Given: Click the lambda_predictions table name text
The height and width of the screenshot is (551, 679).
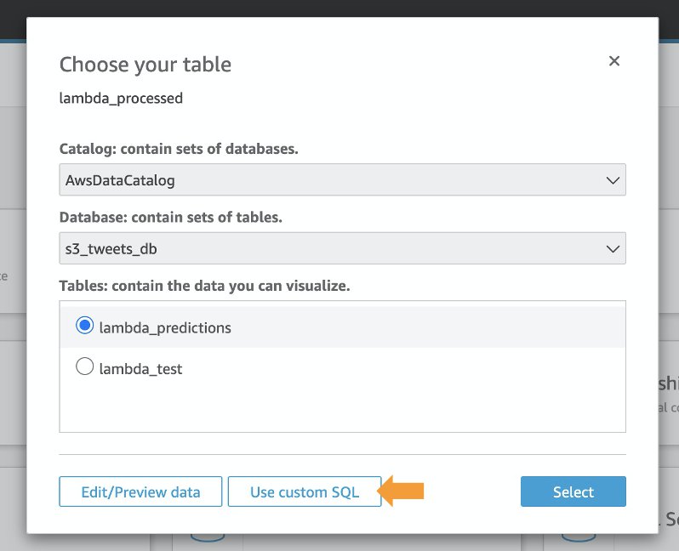Looking at the screenshot, I should [165, 327].
